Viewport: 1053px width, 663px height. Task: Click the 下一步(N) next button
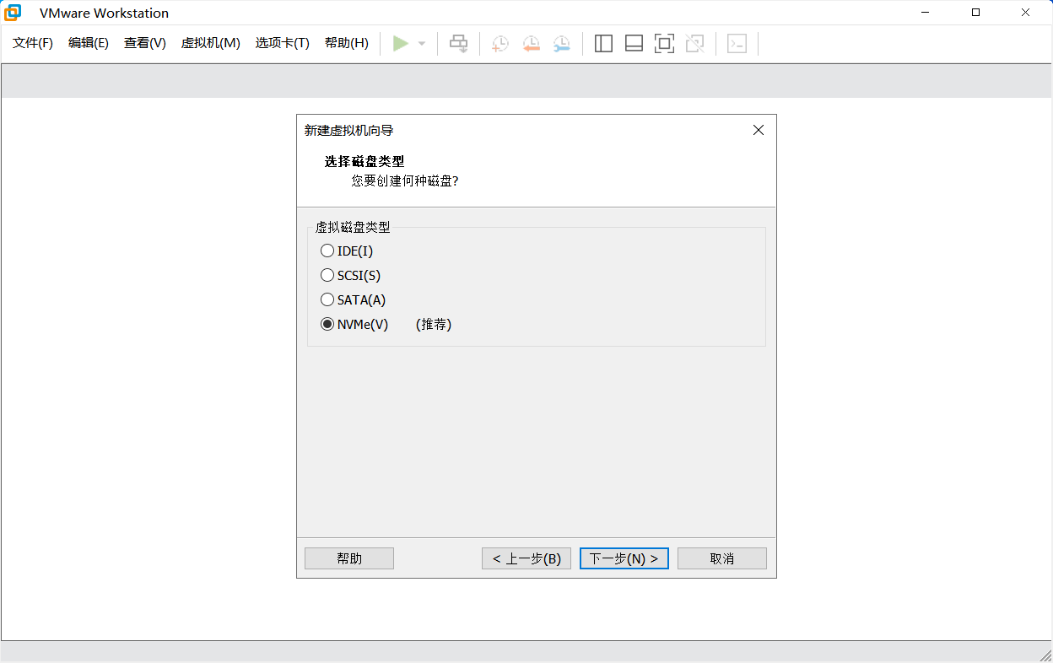[x=624, y=558]
